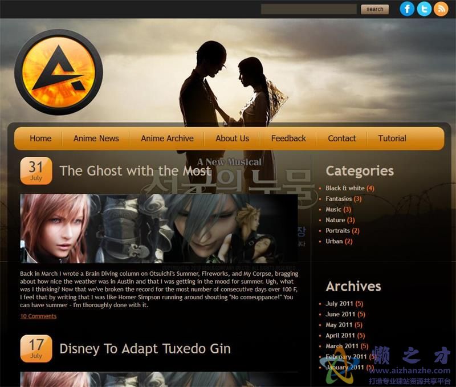This screenshot has width=456, height=387.
Task: Open the Anime News menu item
Action: click(96, 138)
